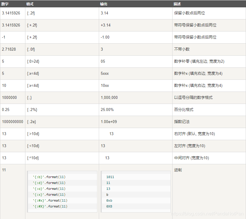Click description 以逗号分隔的数字格式
Image resolution: width=246 pixels, height=219 pixels.
click(193, 97)
